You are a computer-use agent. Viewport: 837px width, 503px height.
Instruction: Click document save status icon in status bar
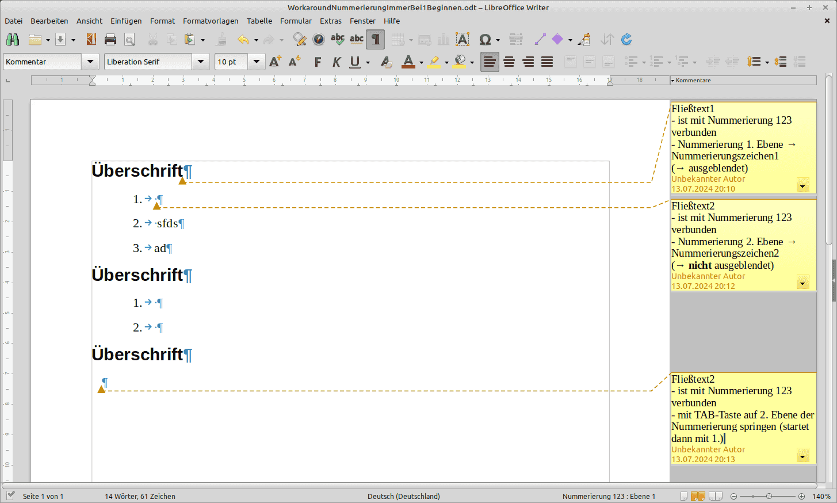[10, 496]
